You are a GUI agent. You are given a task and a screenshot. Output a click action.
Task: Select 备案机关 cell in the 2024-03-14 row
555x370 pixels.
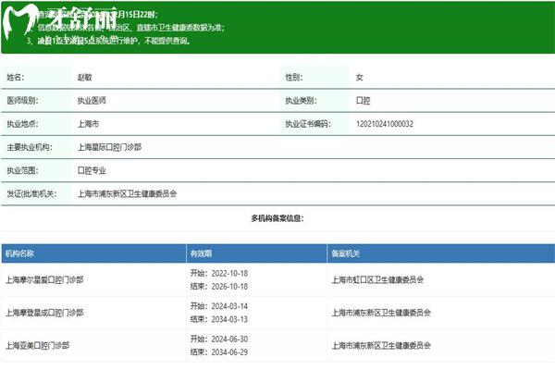(381, 313)
